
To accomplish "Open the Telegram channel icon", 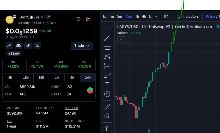I will click(x=28, y=45).
